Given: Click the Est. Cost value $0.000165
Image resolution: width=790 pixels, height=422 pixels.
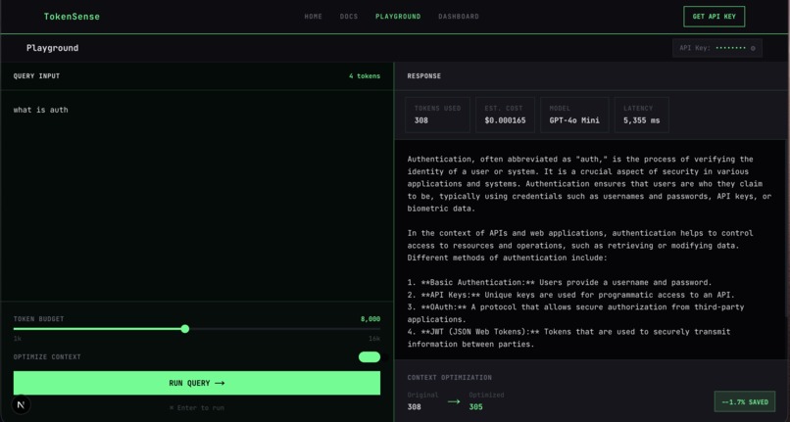Looking at the screenshot, I should pyautogui.click(x=505, y=120).
